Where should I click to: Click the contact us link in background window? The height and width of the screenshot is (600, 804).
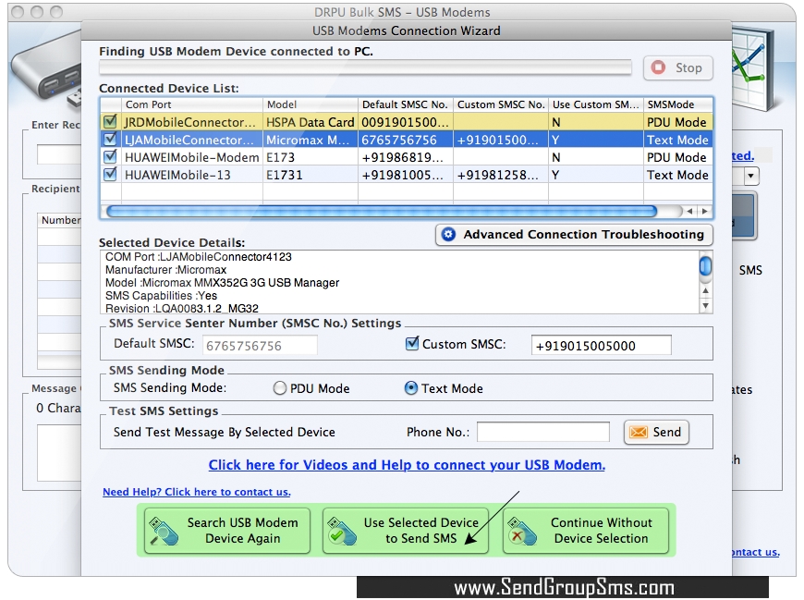coord(755,552)
